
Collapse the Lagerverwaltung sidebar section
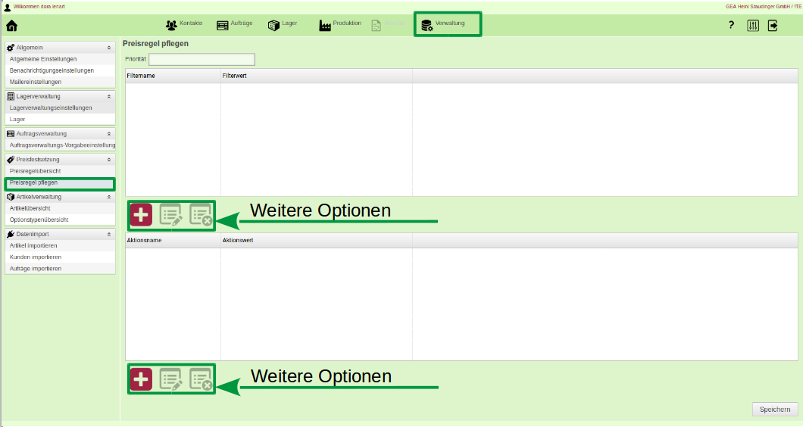109,96
